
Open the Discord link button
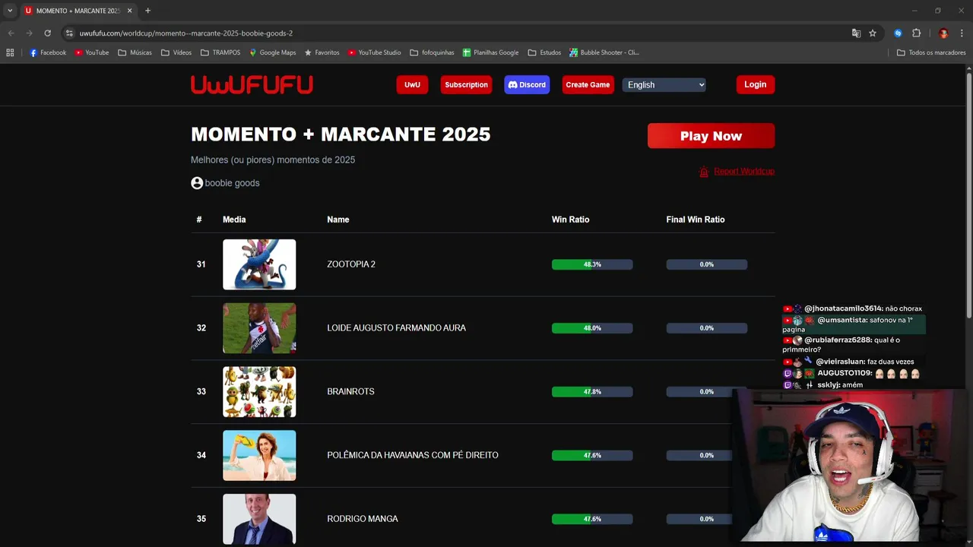(527, 84)
